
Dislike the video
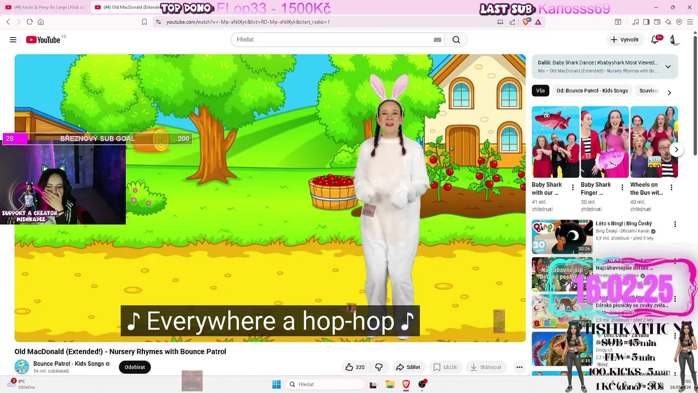coord(379,367)
